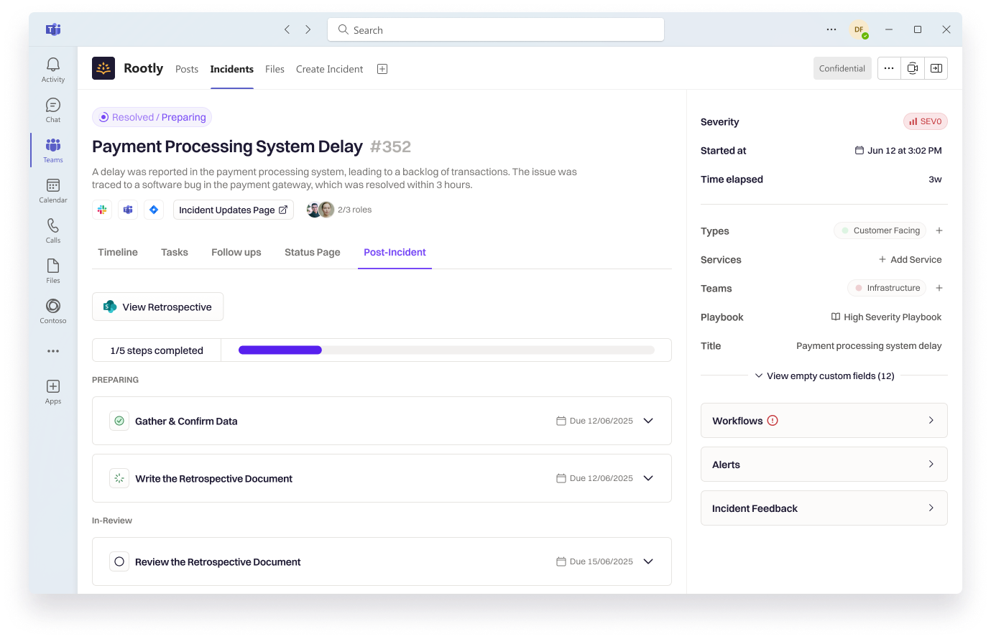Image resolution: width=991 pixels, height=639 pixels.
Task: Open the Workflows panel
Action: [x=824, y=421]
